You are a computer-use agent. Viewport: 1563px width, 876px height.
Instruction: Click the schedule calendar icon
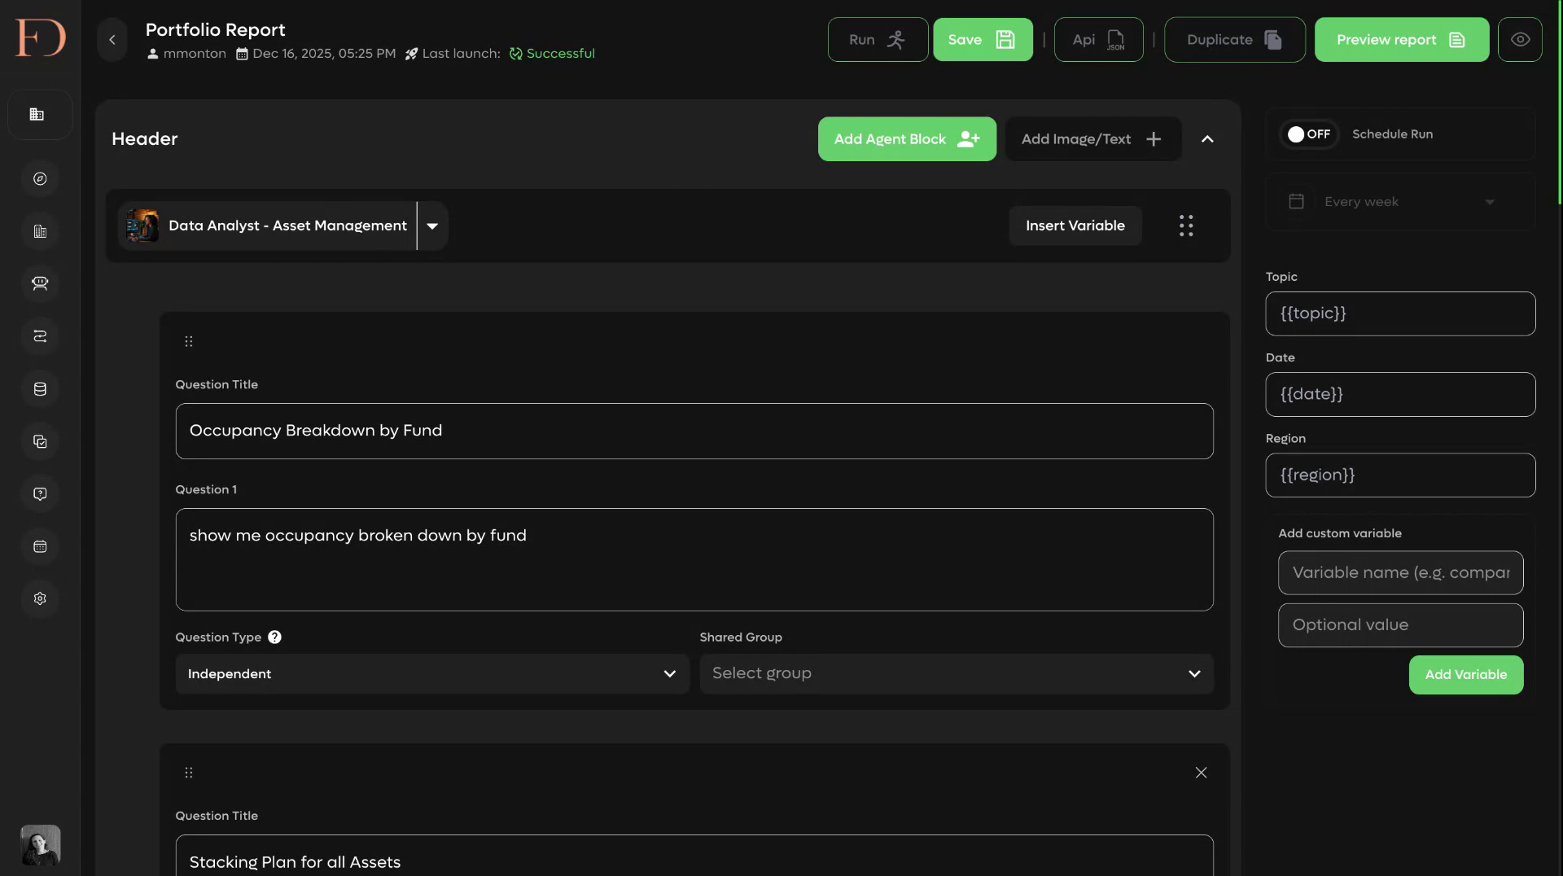[1296, 201]
